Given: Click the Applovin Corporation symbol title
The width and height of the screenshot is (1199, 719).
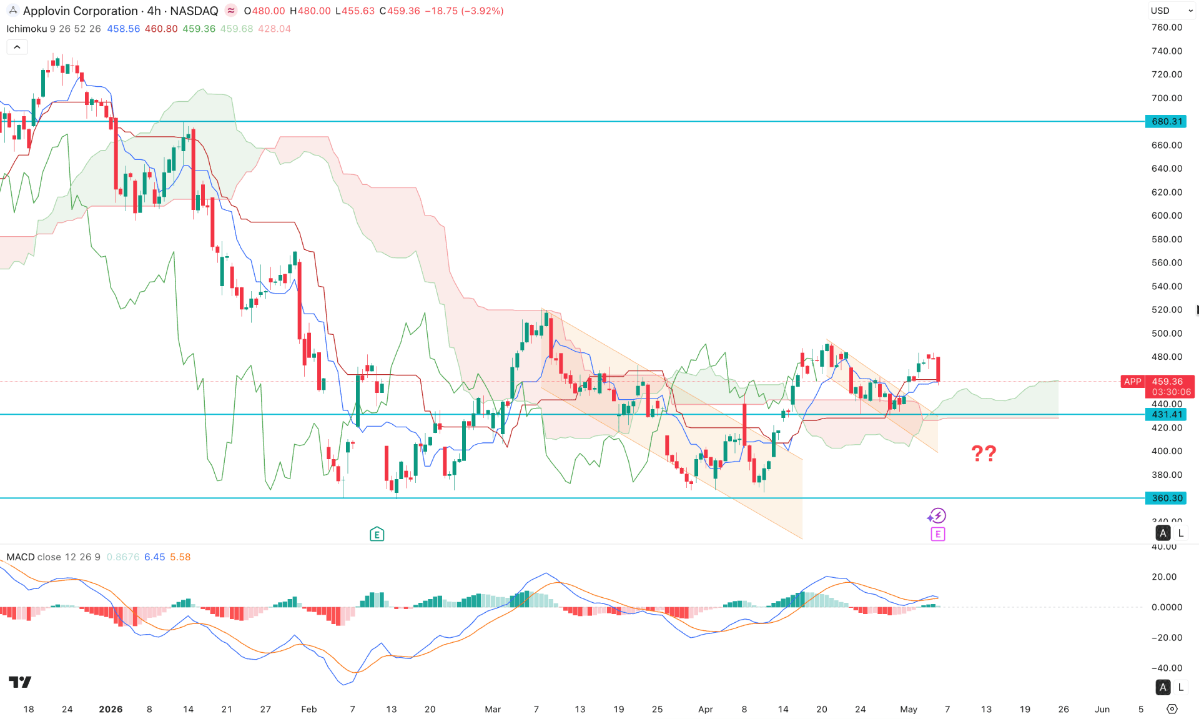Looking at the screenshot, I should [121, 11].
